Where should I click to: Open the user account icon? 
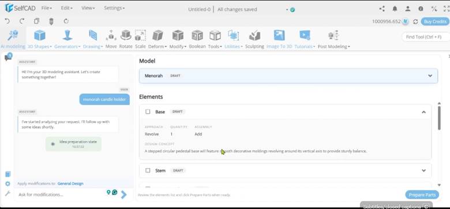408,9
